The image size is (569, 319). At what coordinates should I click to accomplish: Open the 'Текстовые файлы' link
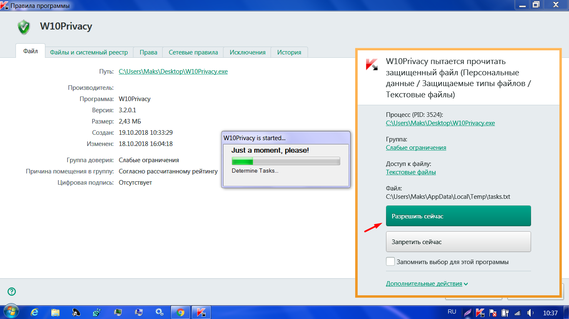[411, 172]
